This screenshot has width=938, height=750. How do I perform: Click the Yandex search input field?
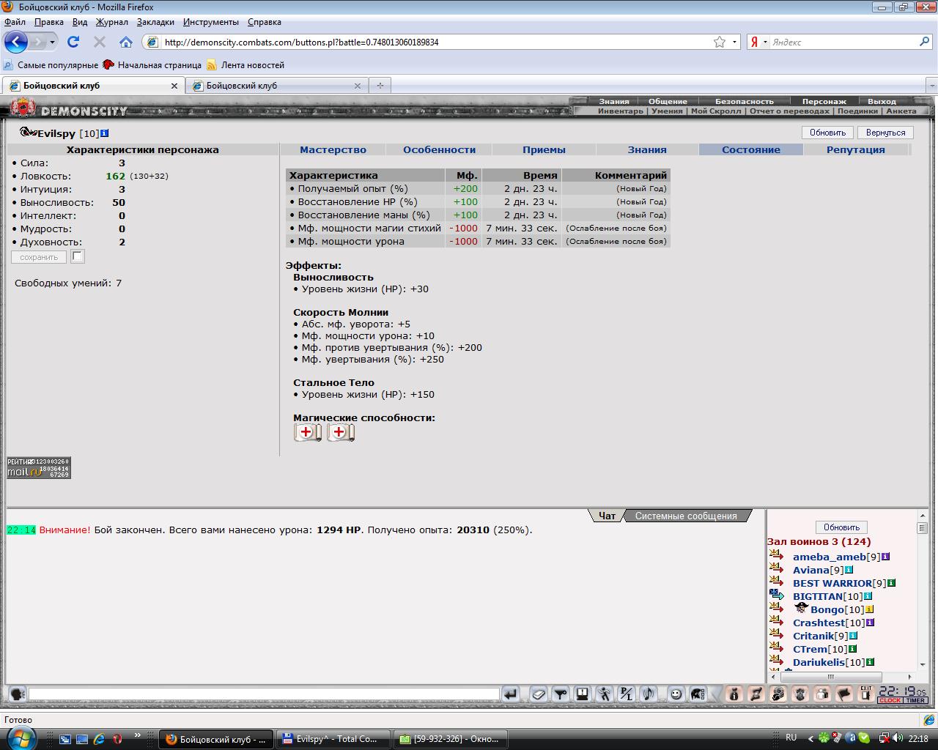[x=843, y=42]
